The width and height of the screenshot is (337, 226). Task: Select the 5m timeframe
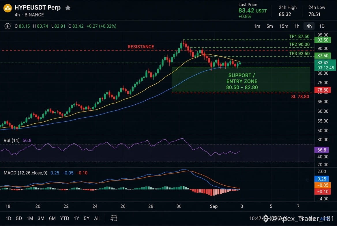269,26
